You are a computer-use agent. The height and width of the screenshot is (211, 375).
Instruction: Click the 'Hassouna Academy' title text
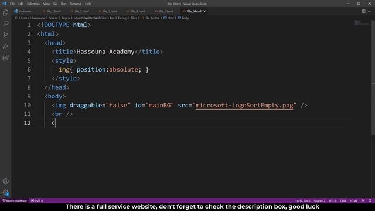pos(105,52)
